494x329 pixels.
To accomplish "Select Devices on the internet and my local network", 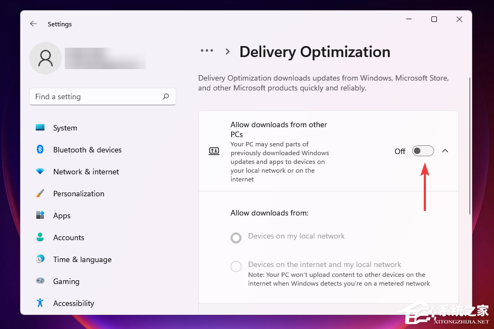I will [236, 266].
